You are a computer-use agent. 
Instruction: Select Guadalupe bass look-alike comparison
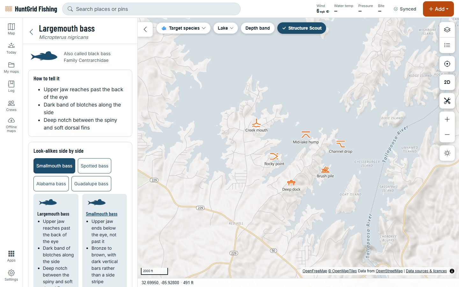click(x=91, y=184)
